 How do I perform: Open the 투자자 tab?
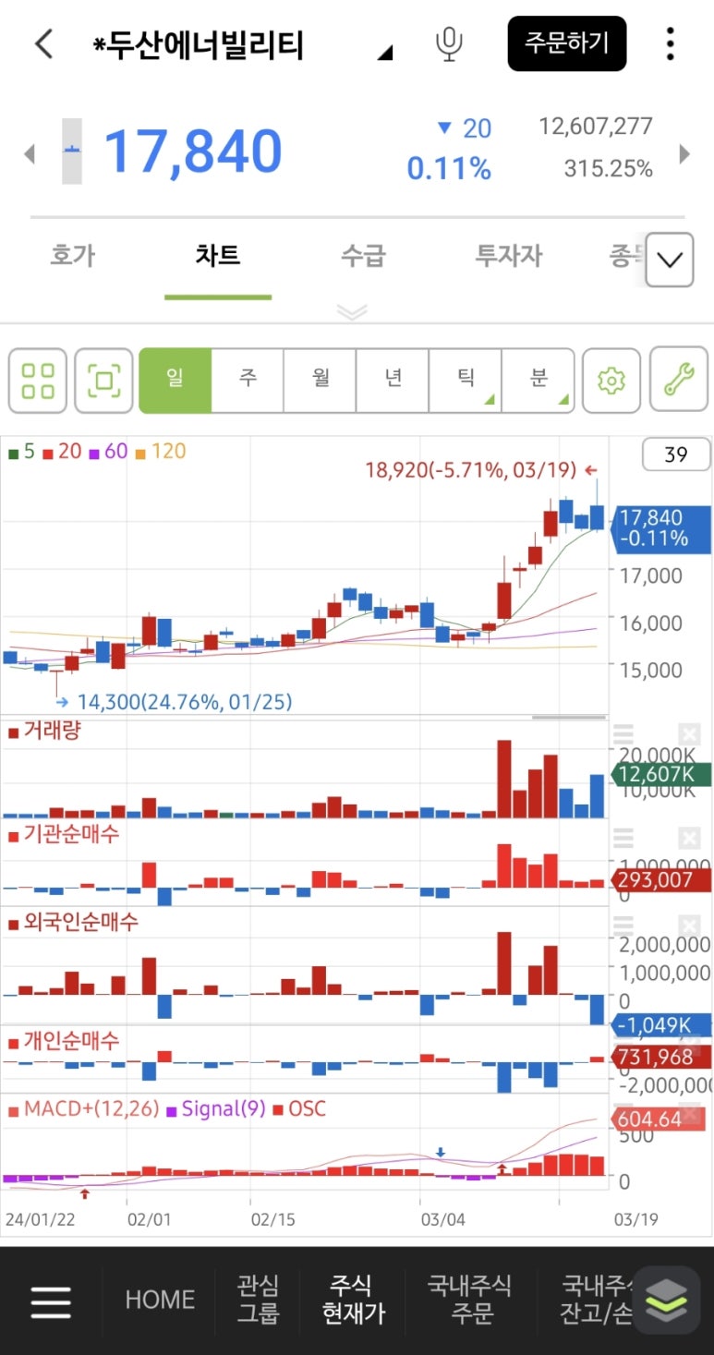tap(509, 255)
